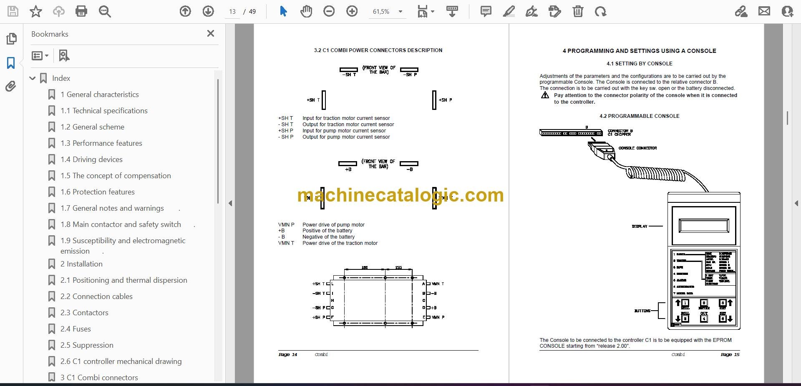Click the page number input field
Viewport: 801px width, 386px height.
(232, 12)
